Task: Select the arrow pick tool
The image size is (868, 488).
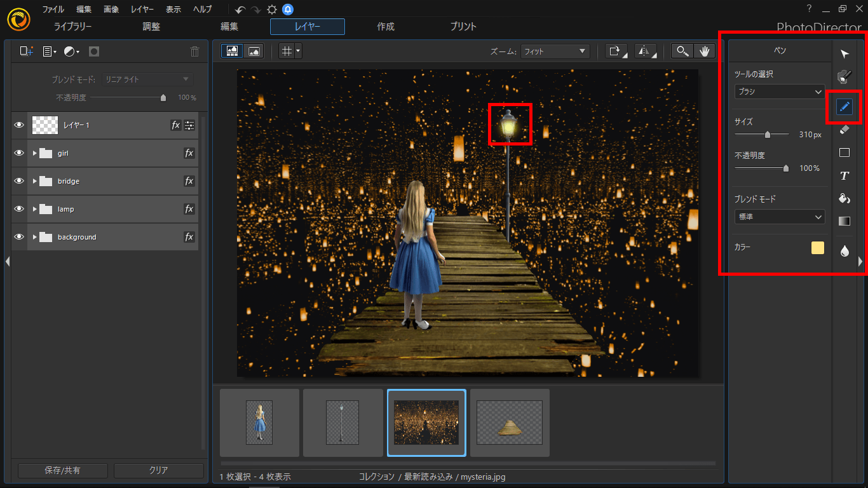Action: [844, 53]
